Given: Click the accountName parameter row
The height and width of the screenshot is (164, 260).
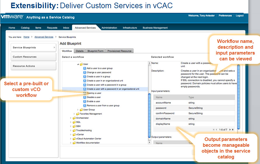Looking at the screenshot, I should (194, 103).
